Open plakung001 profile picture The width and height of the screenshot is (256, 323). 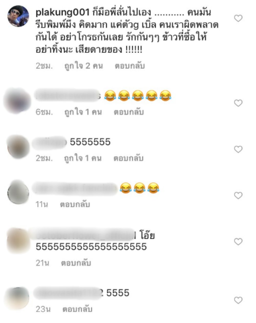[x=18, y=16]
